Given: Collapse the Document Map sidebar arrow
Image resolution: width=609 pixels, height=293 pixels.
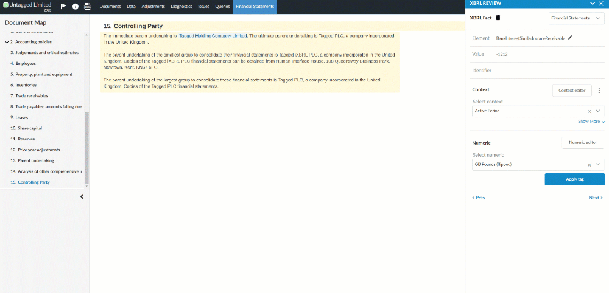Looking at the screenshot, I should [x=82, y=196].
